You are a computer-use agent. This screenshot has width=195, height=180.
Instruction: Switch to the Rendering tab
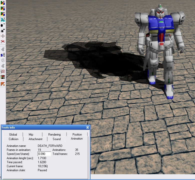click(x=54, y=134)
